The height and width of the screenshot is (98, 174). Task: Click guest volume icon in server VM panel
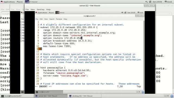tap(122, 13)
